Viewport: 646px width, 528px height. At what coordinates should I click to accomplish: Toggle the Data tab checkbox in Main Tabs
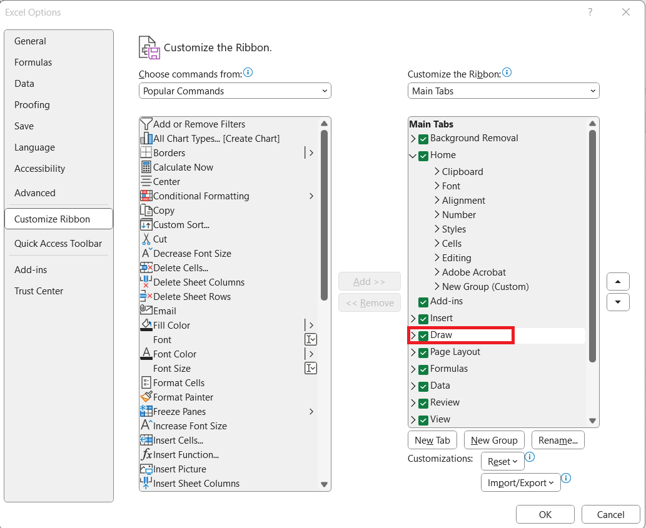point(423,386)
